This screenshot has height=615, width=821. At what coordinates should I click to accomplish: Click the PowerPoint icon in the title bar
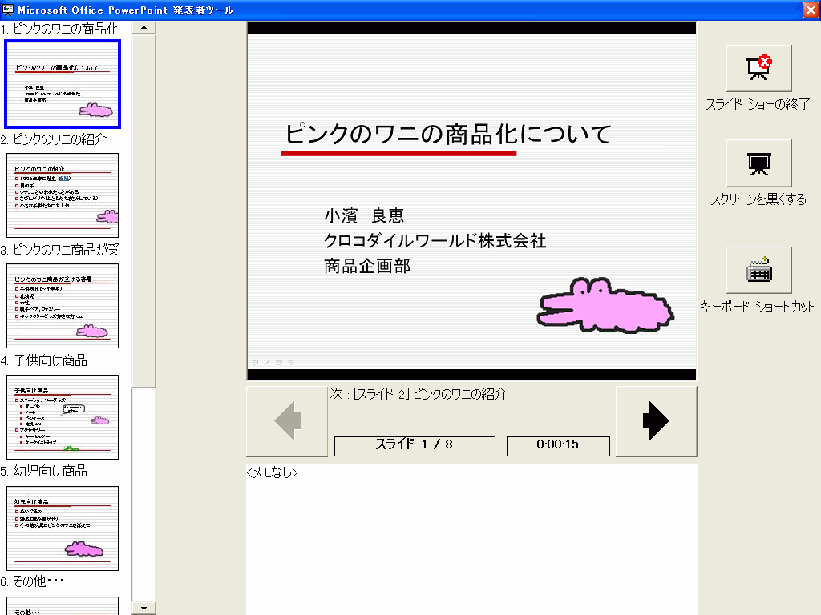(x=8, y=10)
